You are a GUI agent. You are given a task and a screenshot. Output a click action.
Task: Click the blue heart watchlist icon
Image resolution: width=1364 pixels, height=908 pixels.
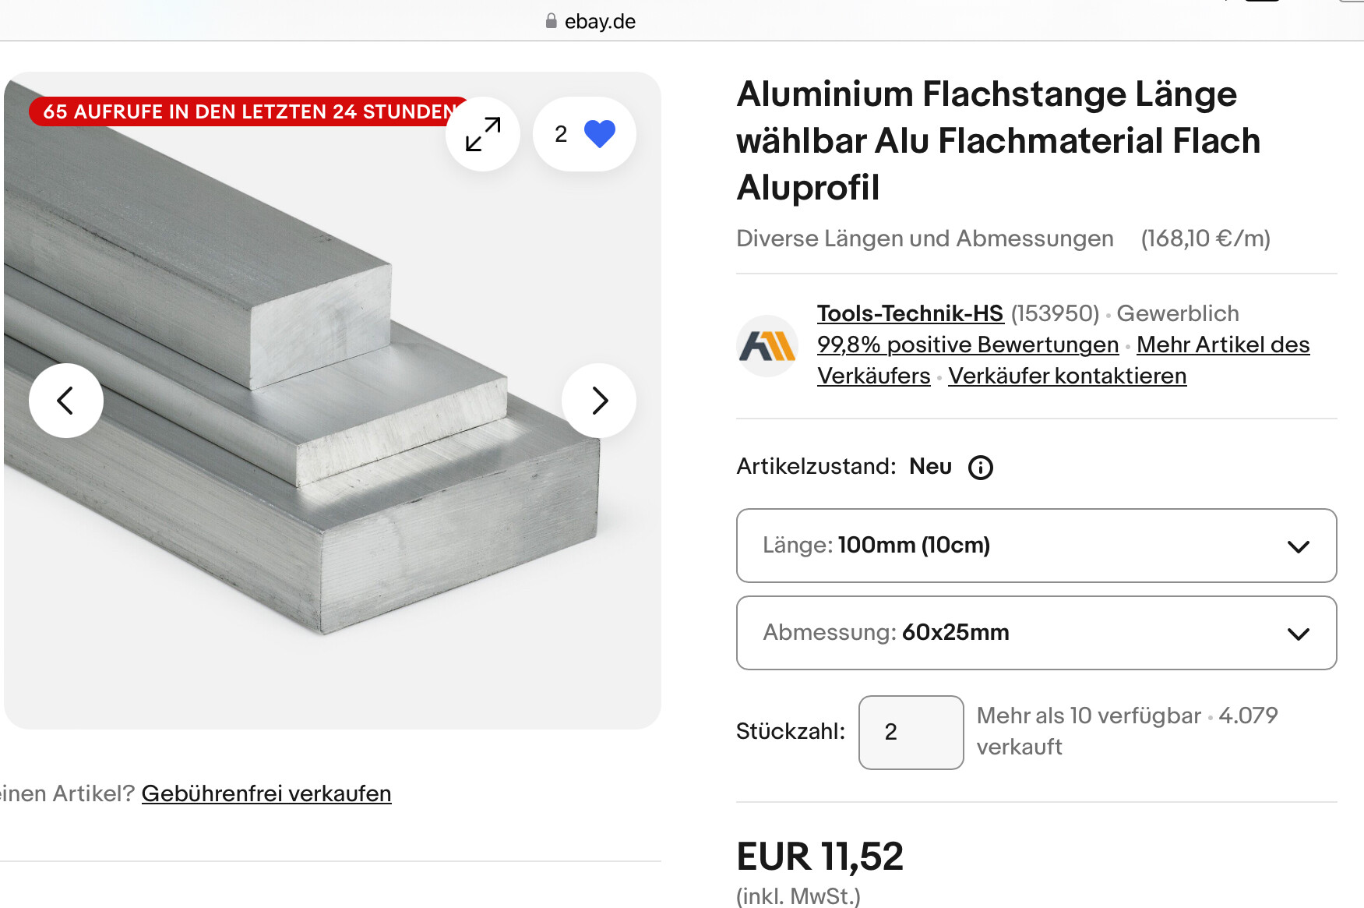pos(599,134)
